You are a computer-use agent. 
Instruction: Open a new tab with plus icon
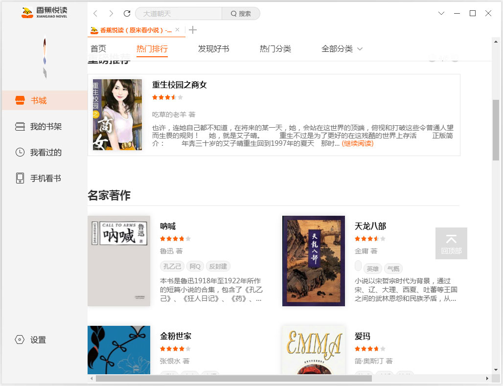[192, 30]
